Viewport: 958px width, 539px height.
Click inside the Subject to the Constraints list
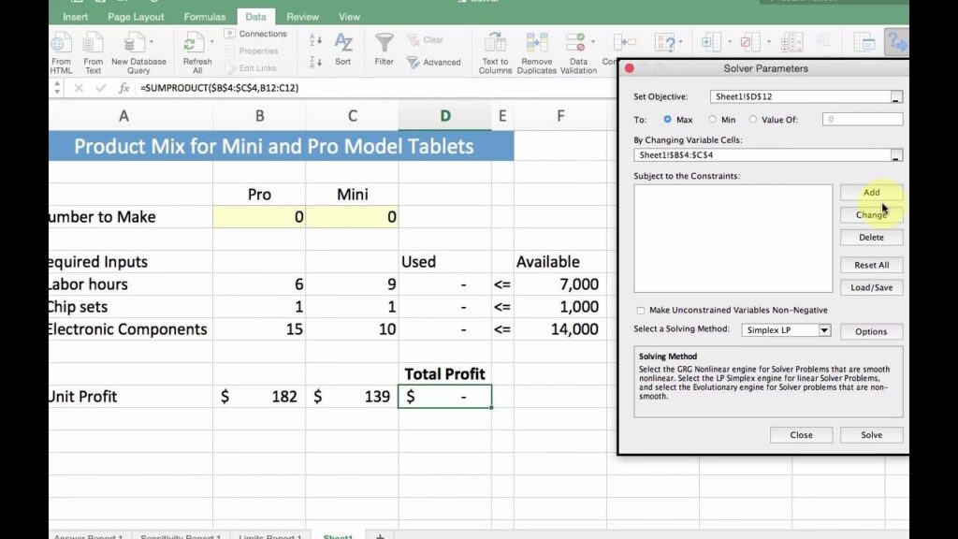pyautogui.click(x=733, y=239)
